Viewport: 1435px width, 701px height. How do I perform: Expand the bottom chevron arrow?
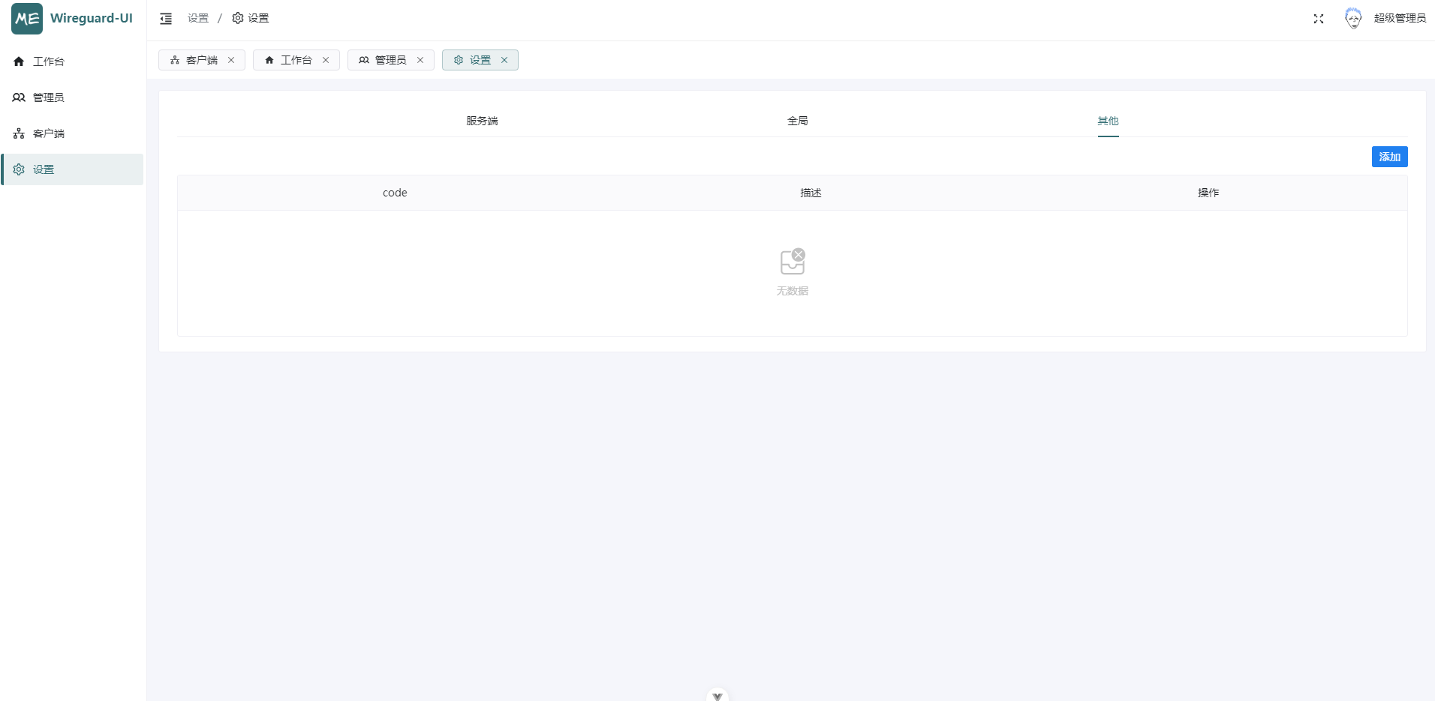pyautogui.click(x=717, y=695)
